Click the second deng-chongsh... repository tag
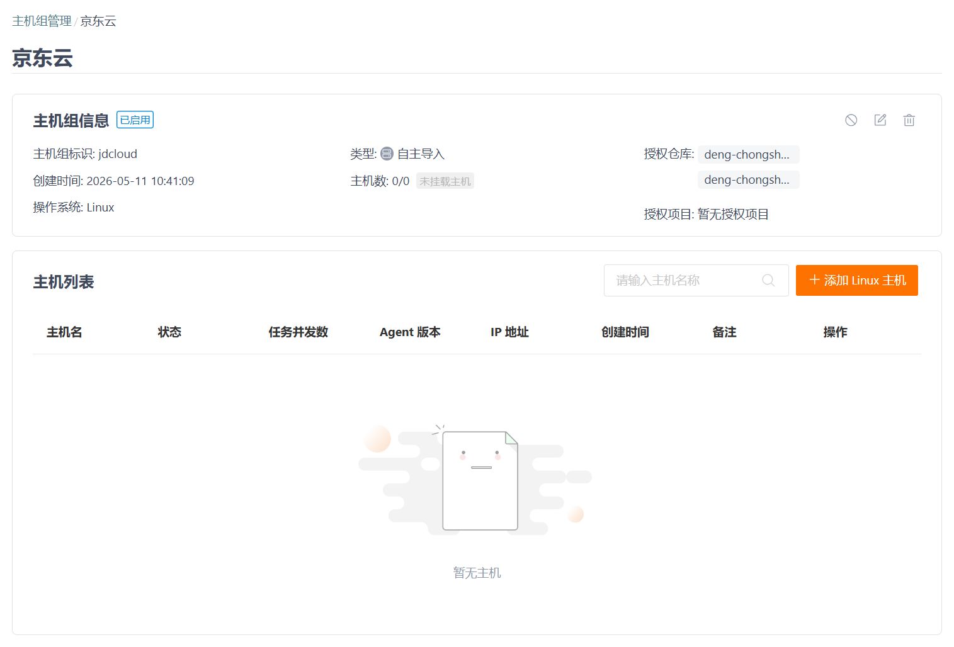The width and height of the screenshot is (954, 647). point(748,179)
